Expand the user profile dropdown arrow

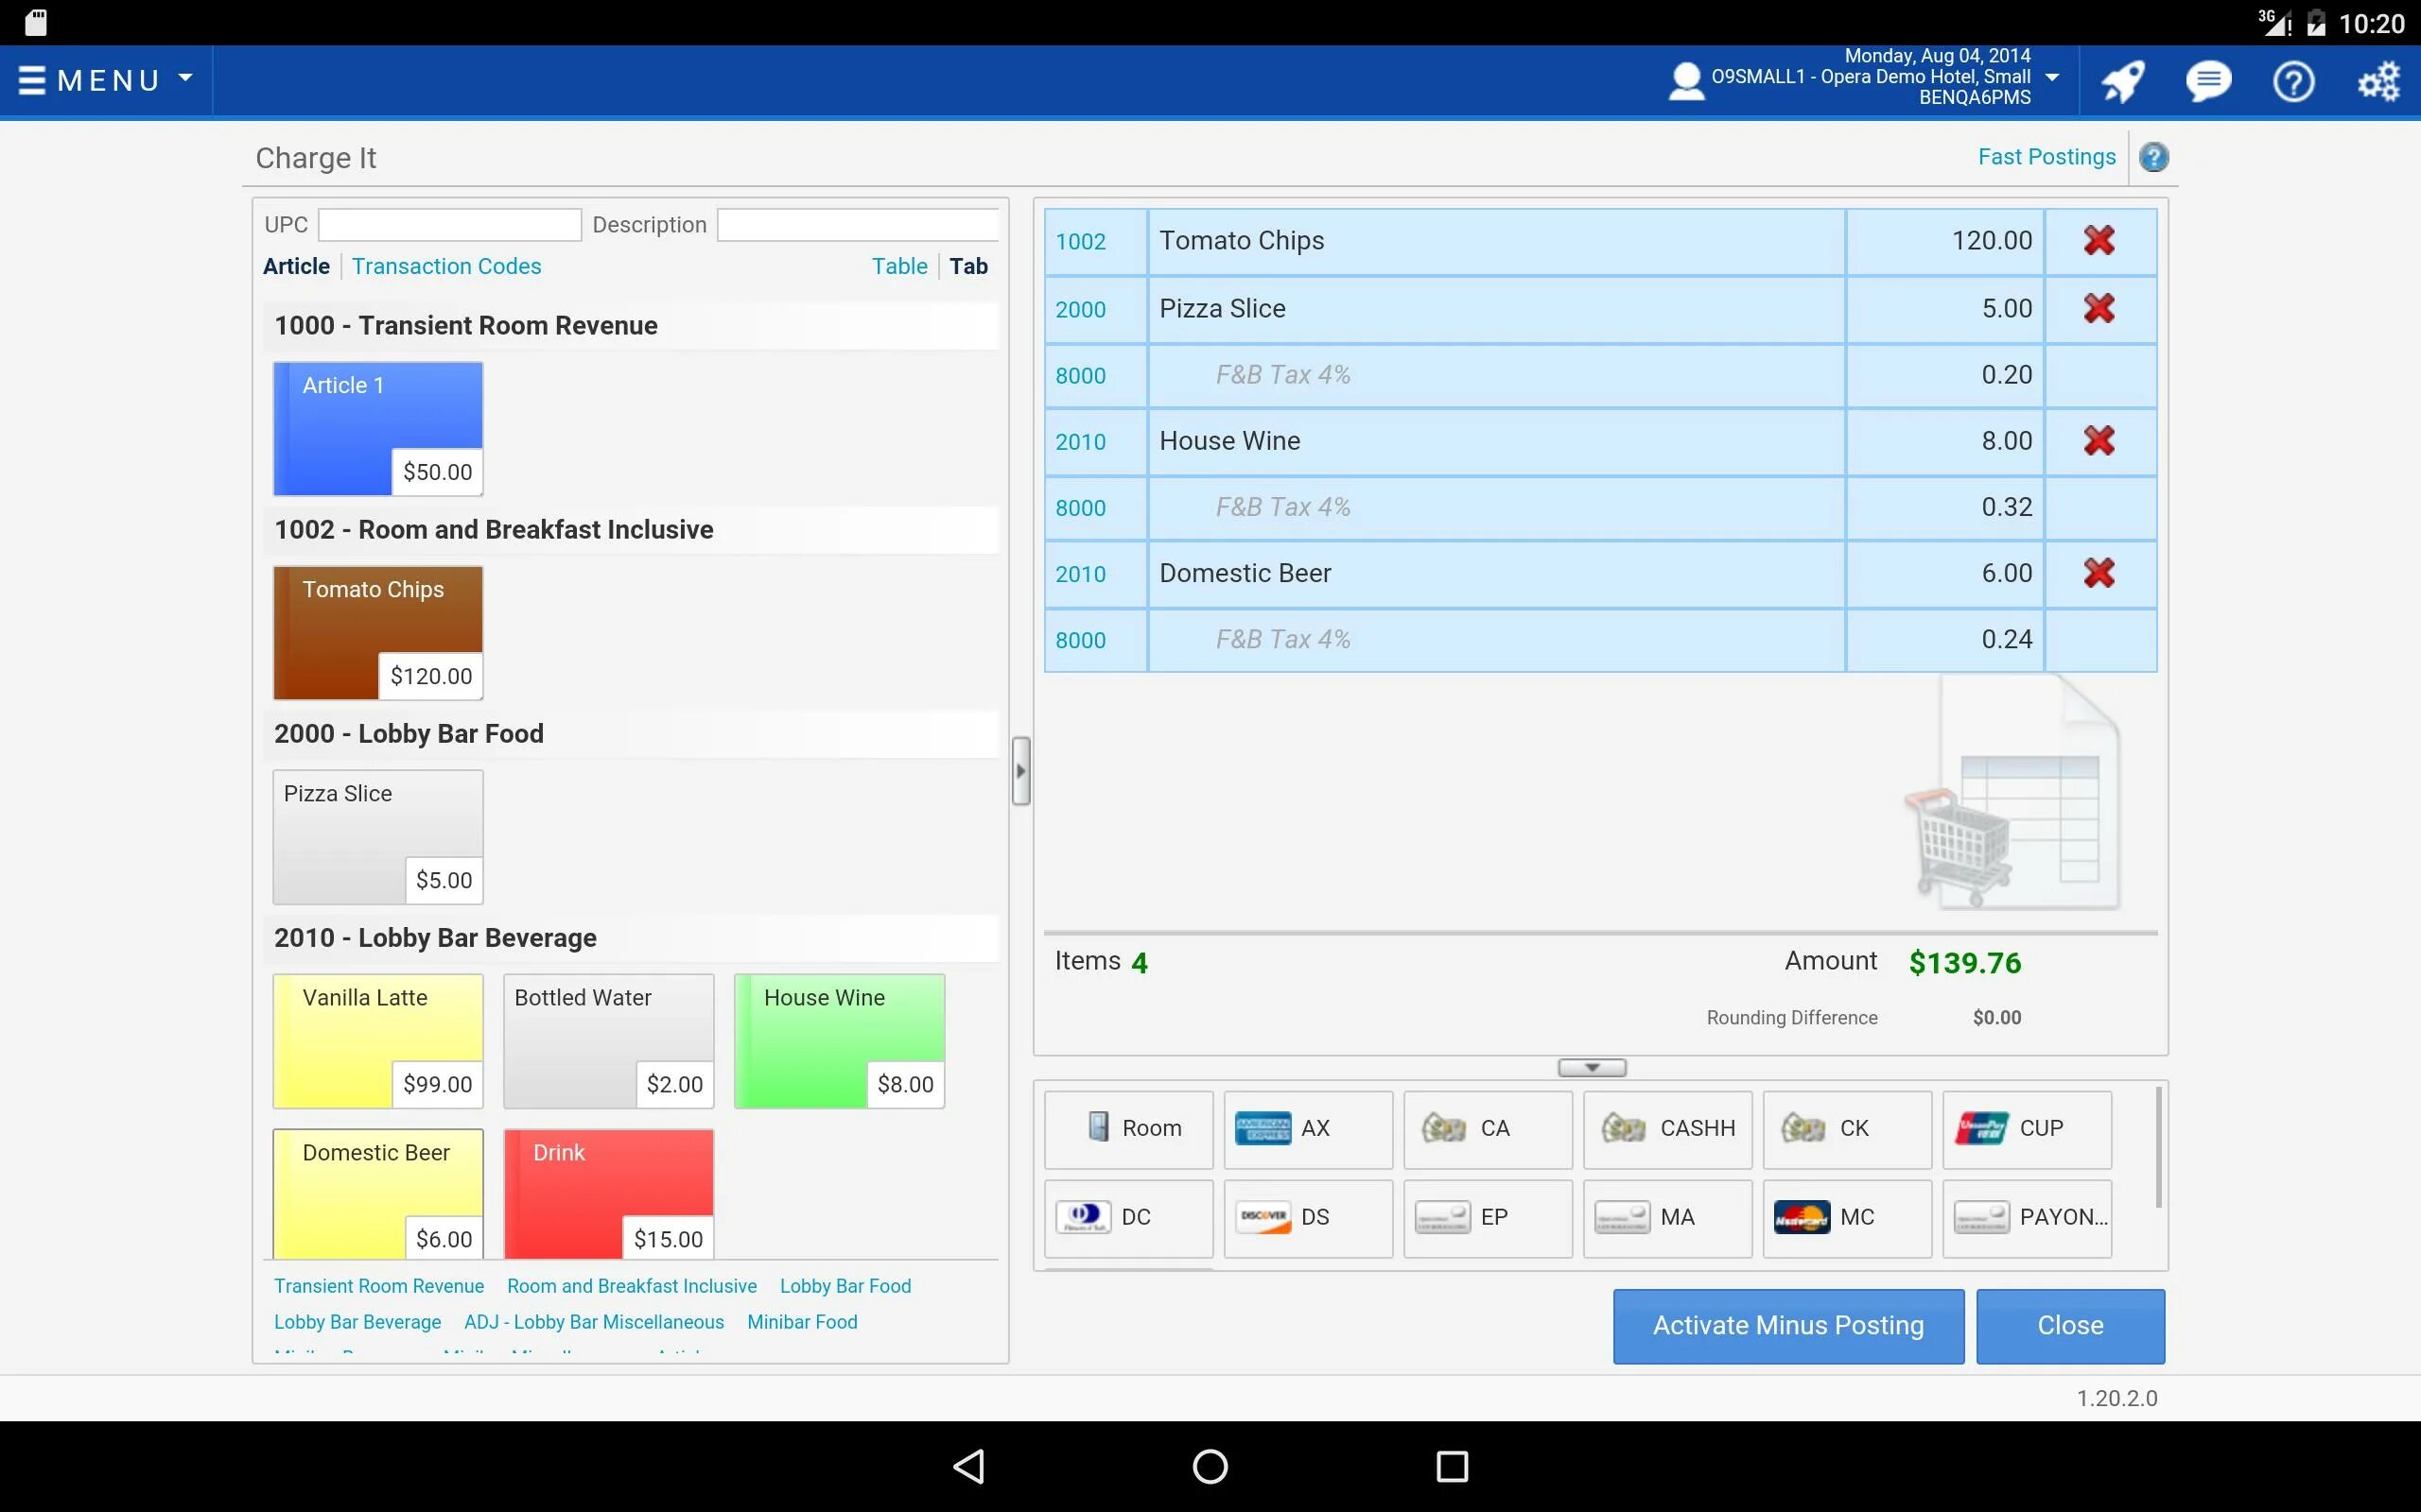pyautogui.click(x=2052, y=77)
